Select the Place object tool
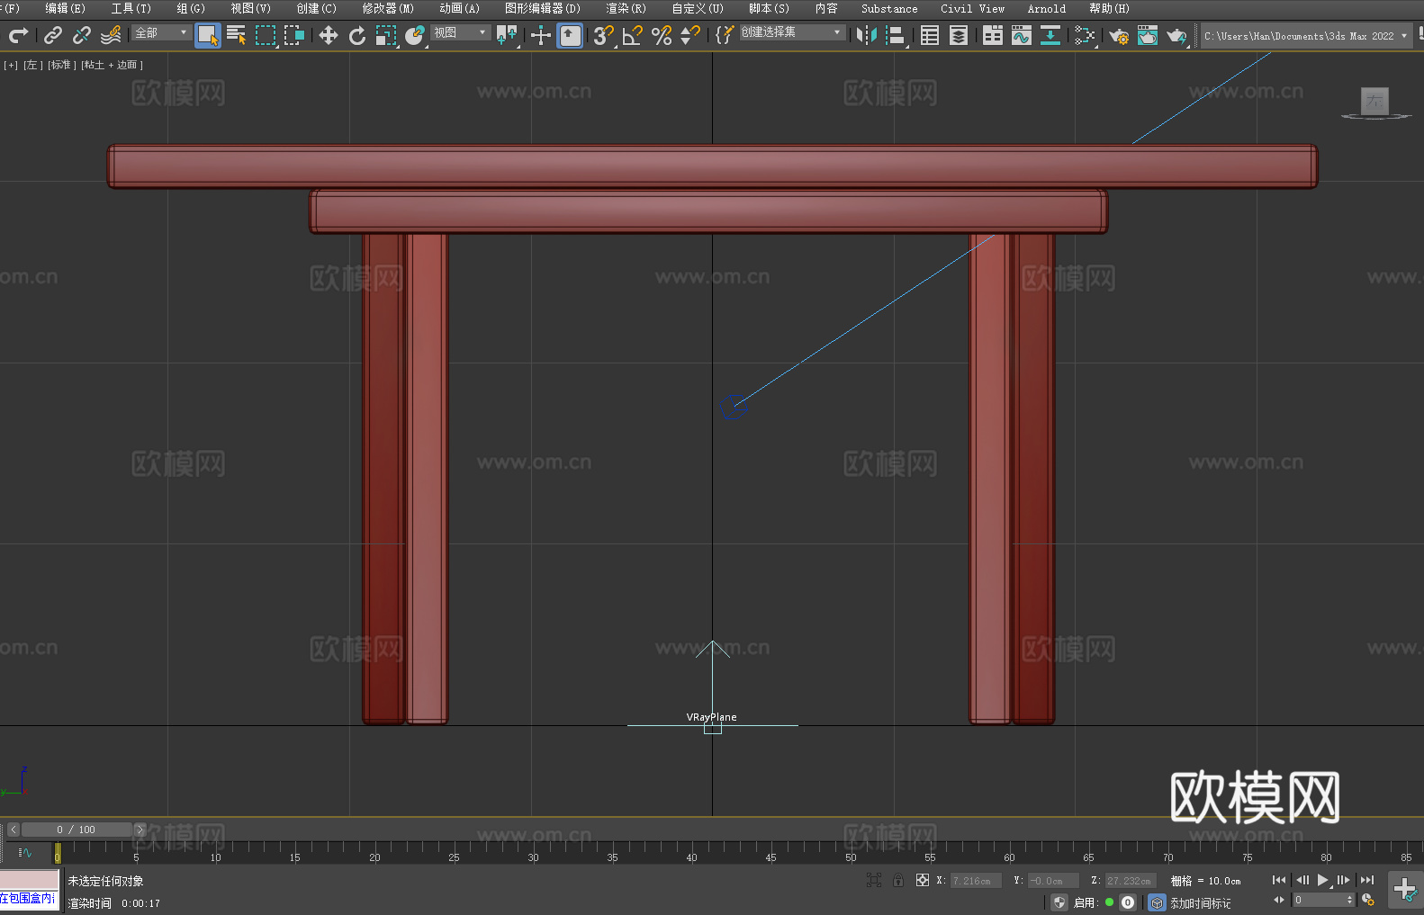Image resolution: width=1424 pixels, height=915 pixels. coord(415,35)
